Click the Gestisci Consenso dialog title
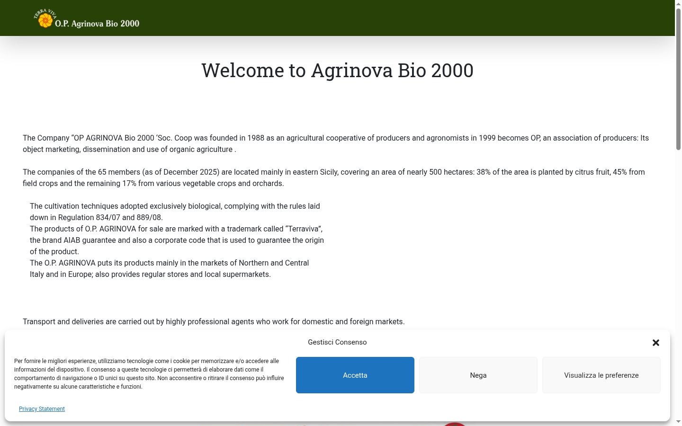 coord(337,342)
